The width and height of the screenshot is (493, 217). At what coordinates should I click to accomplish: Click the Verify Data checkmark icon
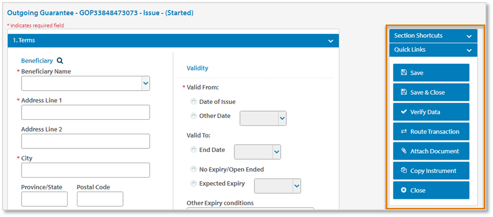404,112
